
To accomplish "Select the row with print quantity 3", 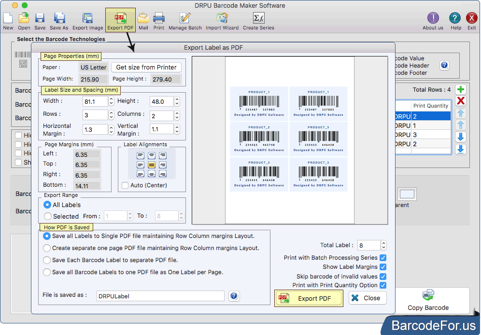I will pos(423,135).
